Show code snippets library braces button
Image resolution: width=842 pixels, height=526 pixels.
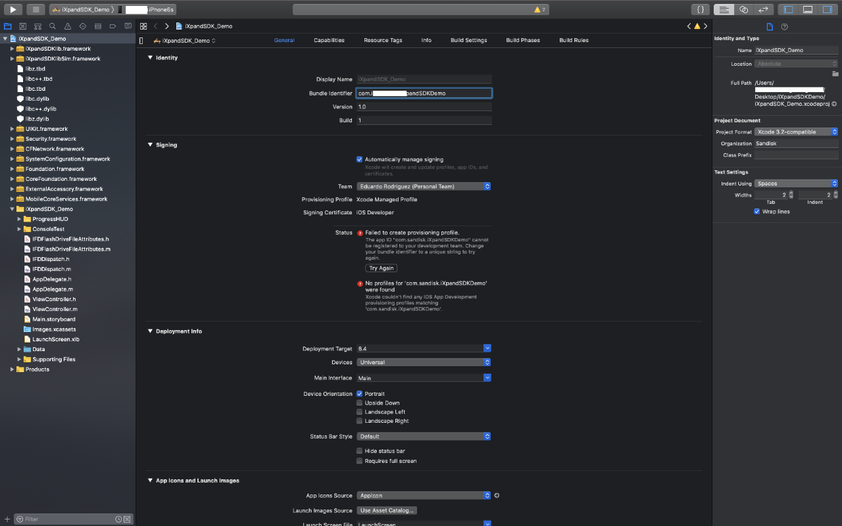701,10
